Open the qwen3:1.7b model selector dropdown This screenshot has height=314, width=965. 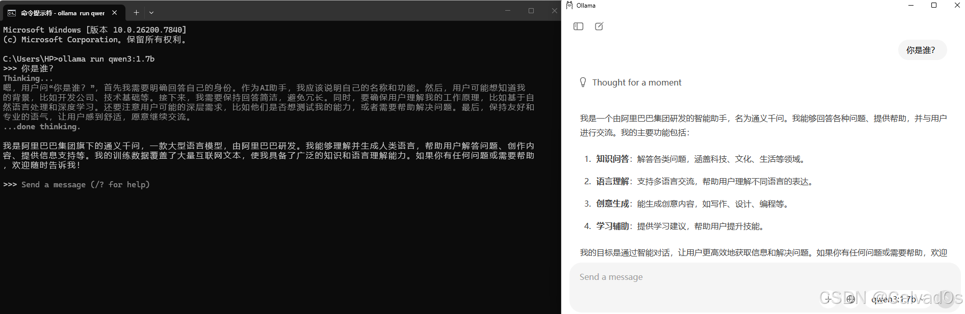898,299
